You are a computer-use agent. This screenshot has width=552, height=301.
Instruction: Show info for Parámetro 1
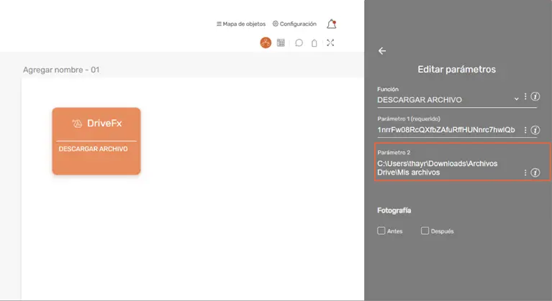pos(535,130)
